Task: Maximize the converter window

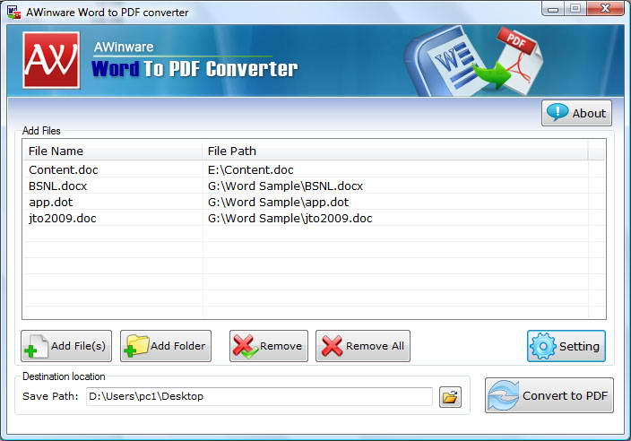Action: [575, 9]
